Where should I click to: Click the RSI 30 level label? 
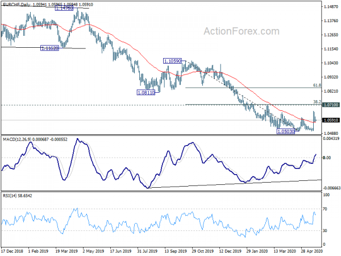325,230
